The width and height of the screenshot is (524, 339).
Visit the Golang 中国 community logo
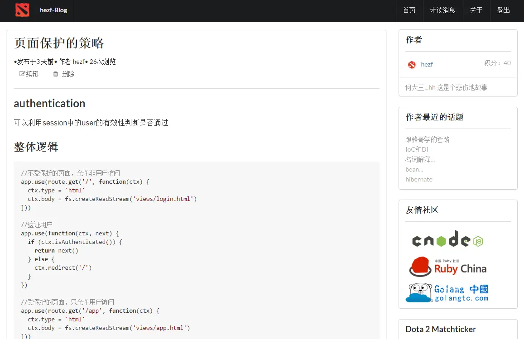[x=447, y=293]
